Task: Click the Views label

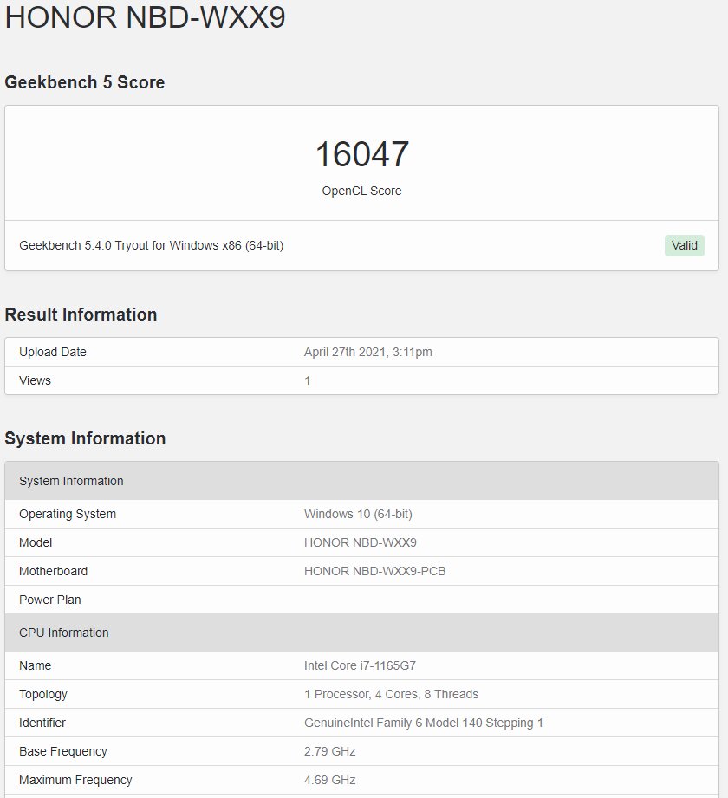Action: (36, 380)
